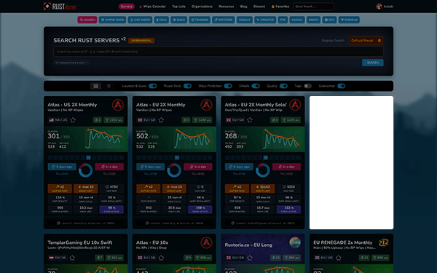Filter by CASUAL servers

coord(297,20)
